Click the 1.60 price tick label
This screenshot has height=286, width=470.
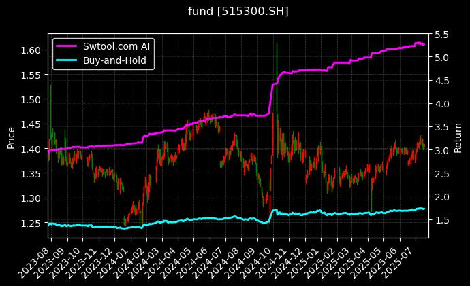pos(31,50)
